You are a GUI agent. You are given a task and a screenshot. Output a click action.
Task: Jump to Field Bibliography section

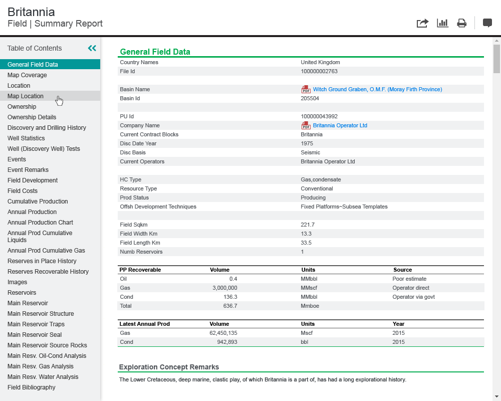click(31, 388)
